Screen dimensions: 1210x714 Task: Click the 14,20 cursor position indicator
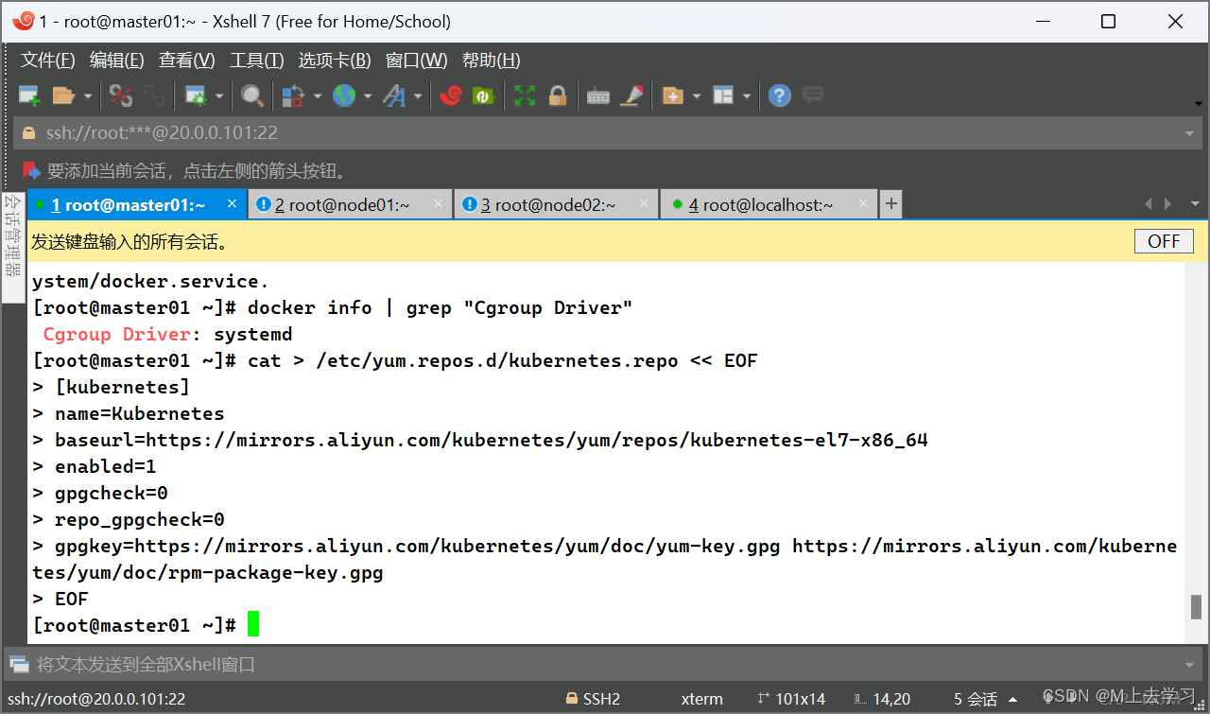(881, 700)
